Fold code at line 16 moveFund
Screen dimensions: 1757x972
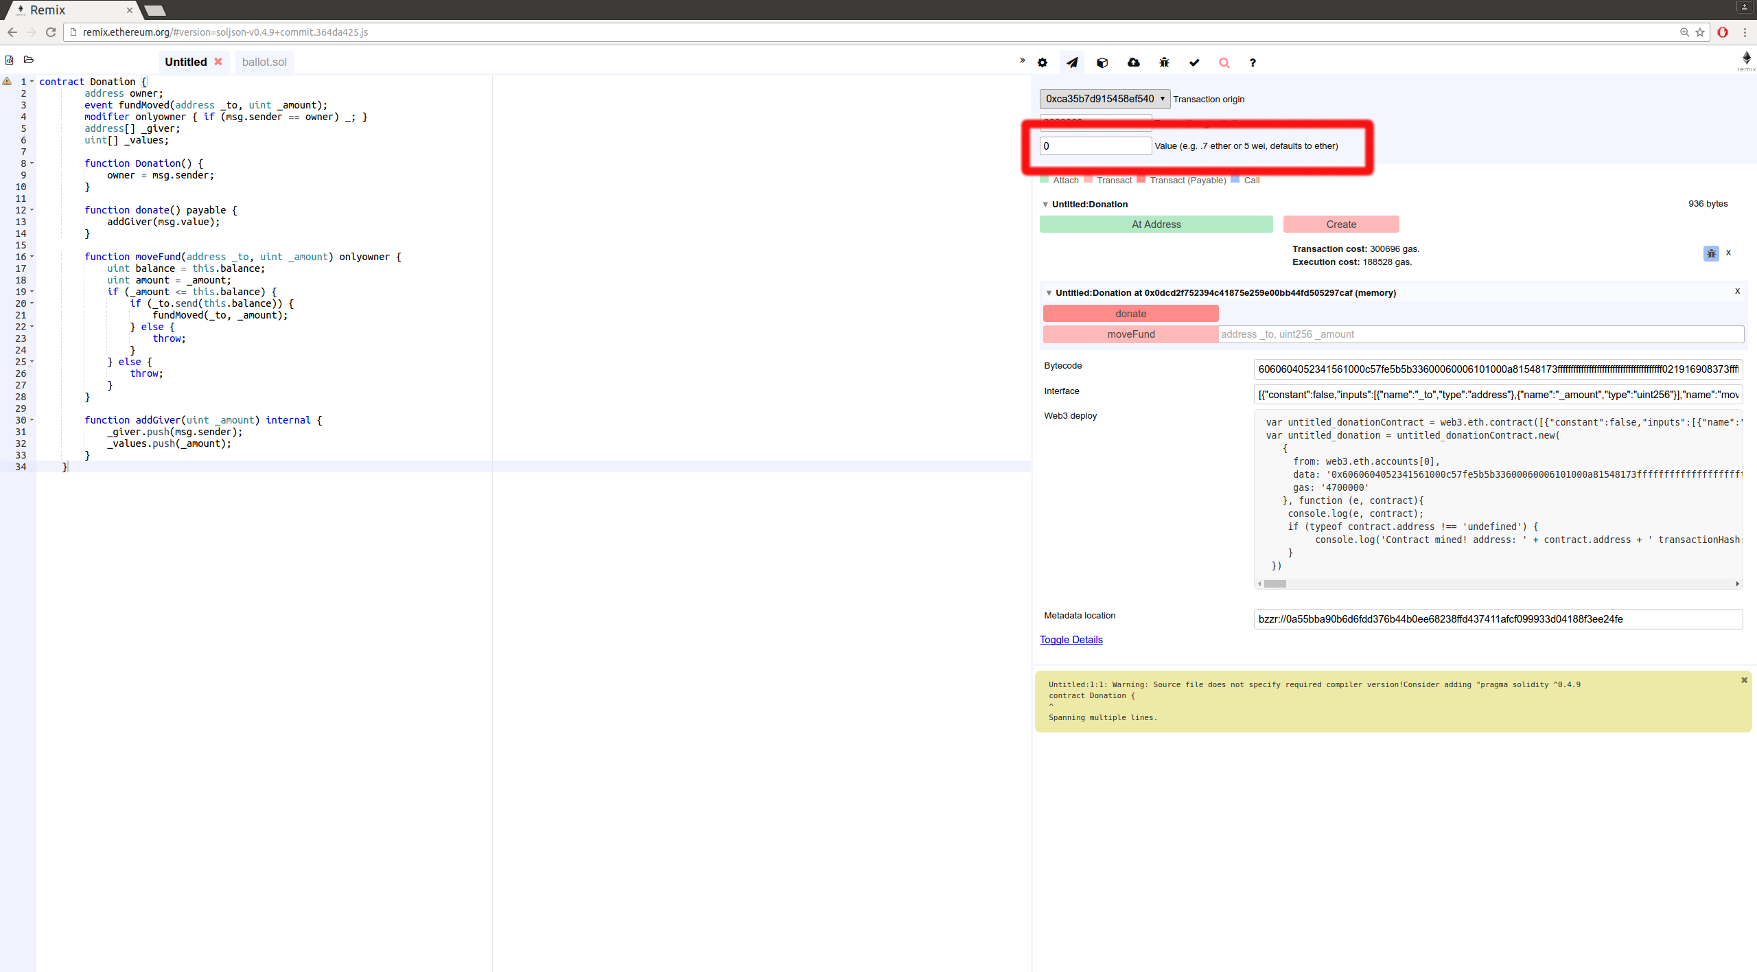tap(32, 257)
